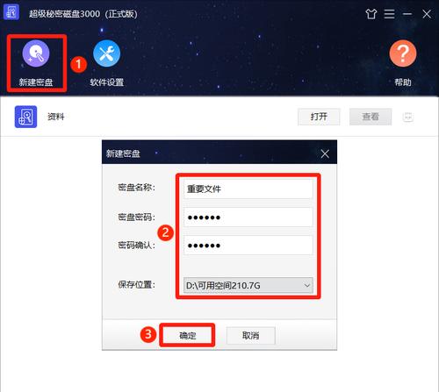Focus the 密盘密码 password field
The image size is (439, 392).
point(248,217)
